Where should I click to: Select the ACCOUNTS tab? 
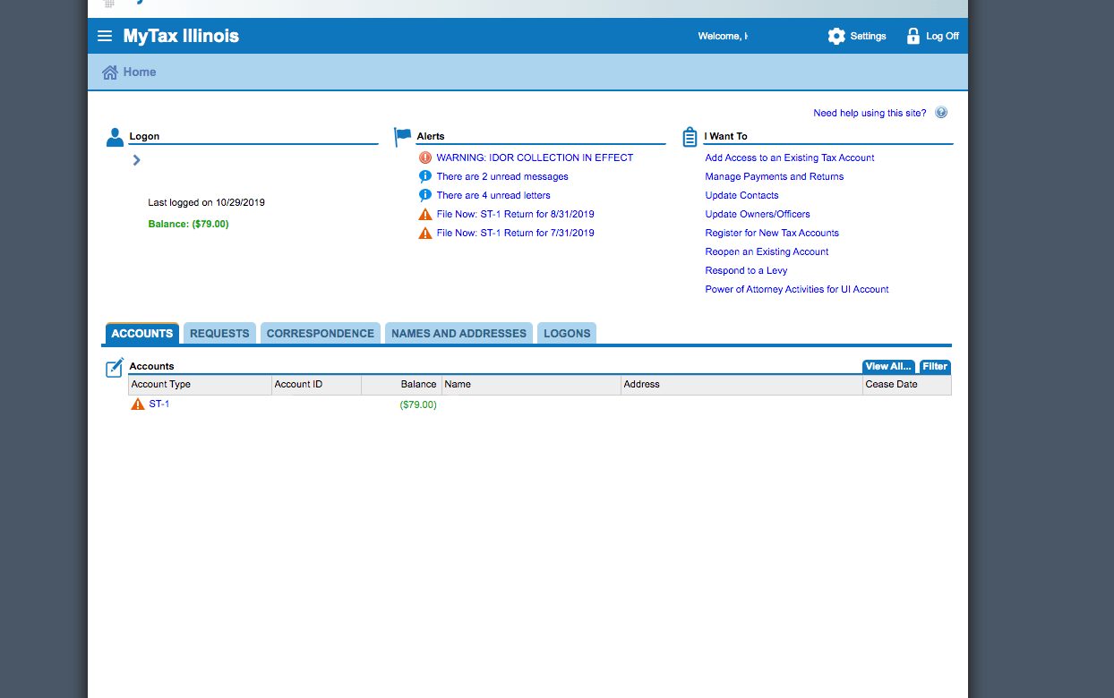(142, 333)
